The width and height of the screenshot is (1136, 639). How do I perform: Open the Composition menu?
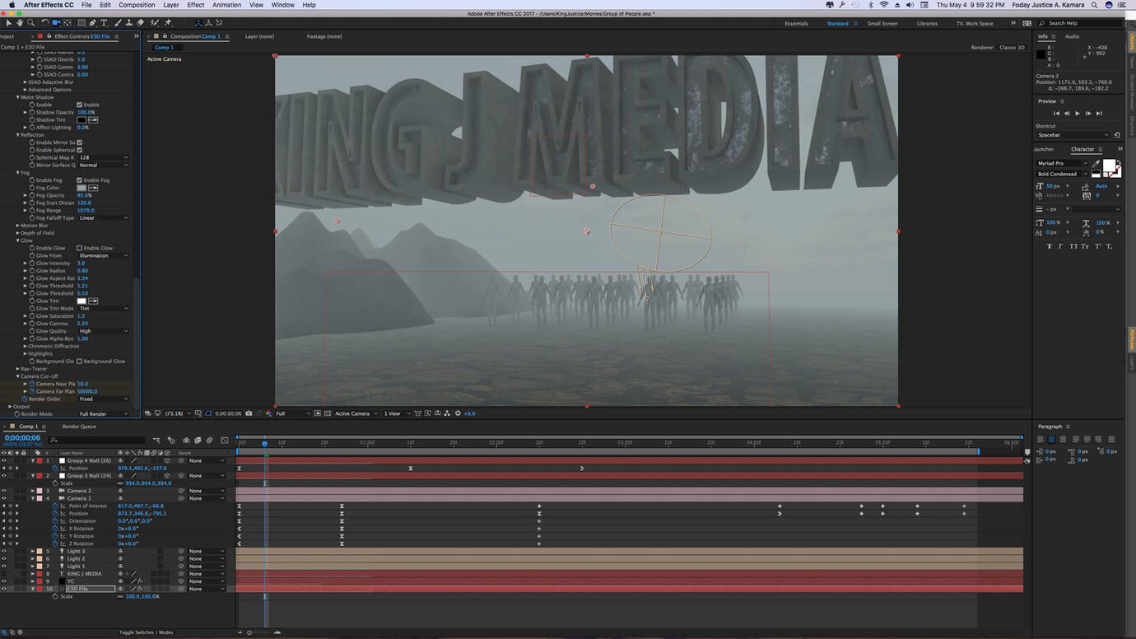tap(137, 5)
